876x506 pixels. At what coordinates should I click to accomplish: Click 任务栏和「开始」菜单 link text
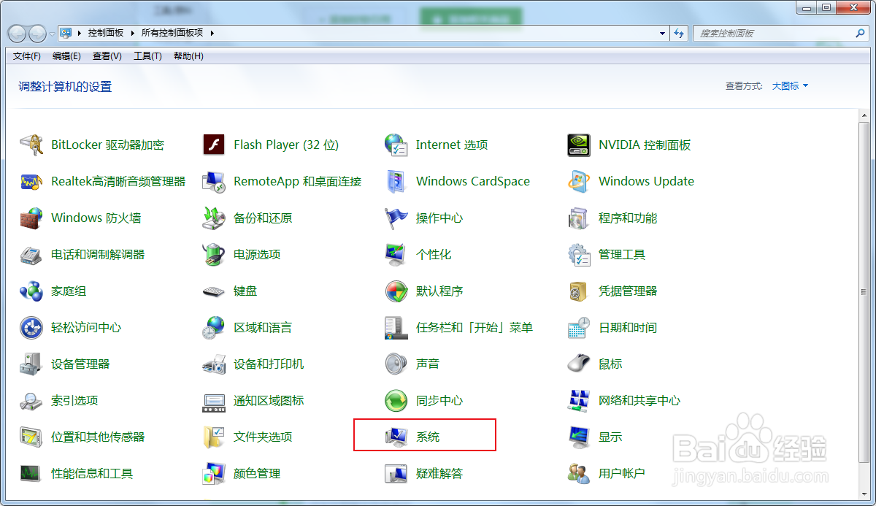click(x=474, y=327)
